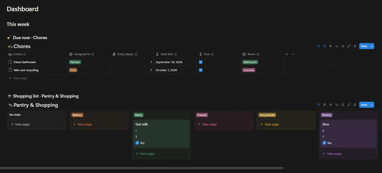Open the three-dots column options menu
This screenshot has width=382, height=173.
click(293, 54)
